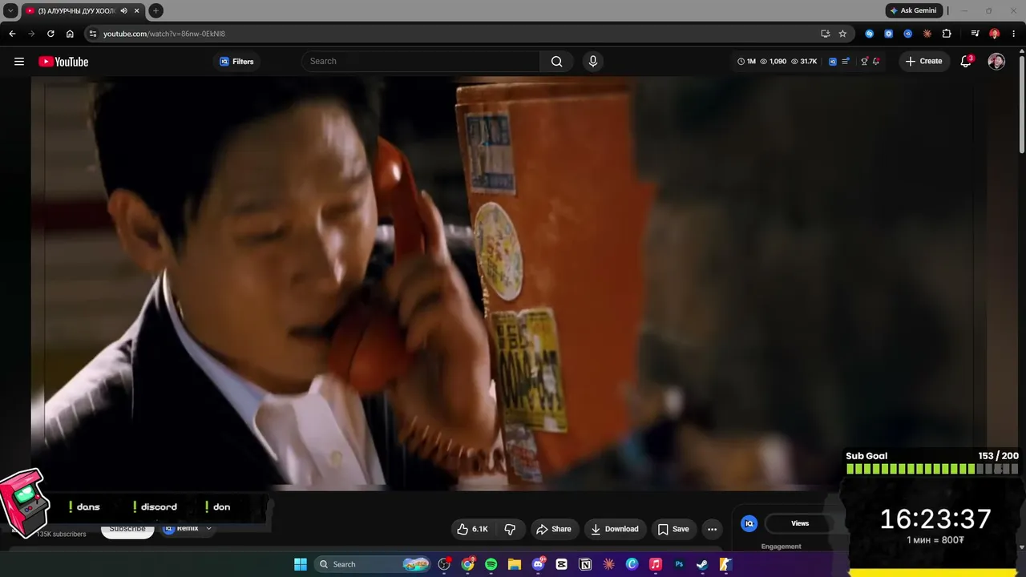Open the YouTube account avatar menu
This screenshot has width=1026, height=577.
click(x=996, y=62)
